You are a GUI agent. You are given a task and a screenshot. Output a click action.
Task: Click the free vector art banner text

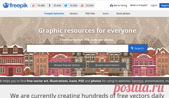pos(37,81)
